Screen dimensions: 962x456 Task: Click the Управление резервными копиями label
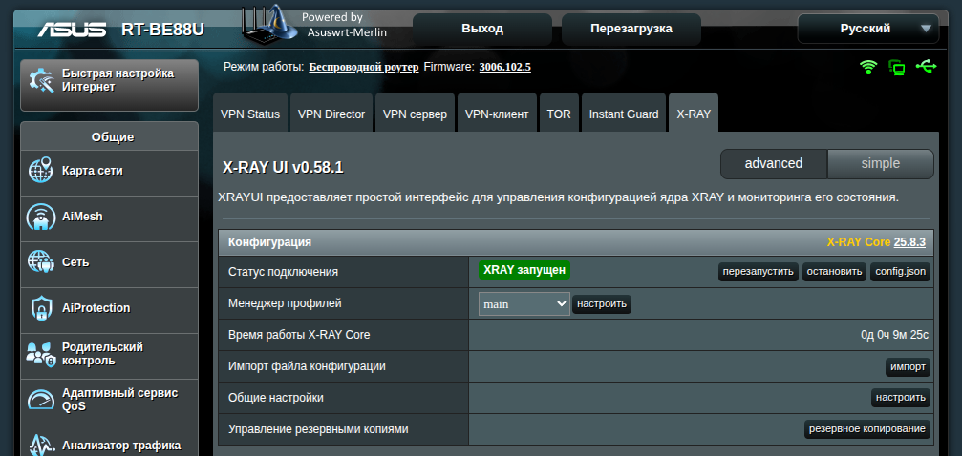tap(318, 429)
